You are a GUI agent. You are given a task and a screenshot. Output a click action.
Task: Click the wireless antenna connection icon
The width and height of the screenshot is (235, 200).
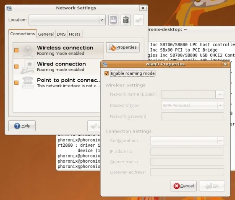click(x=28, y=51)
